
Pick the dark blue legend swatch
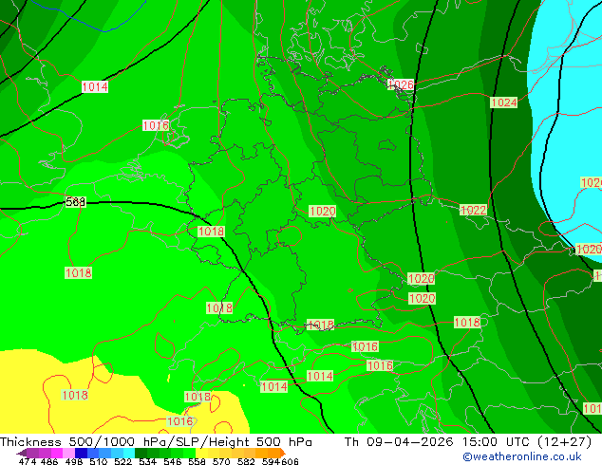[x=81, y=453]
